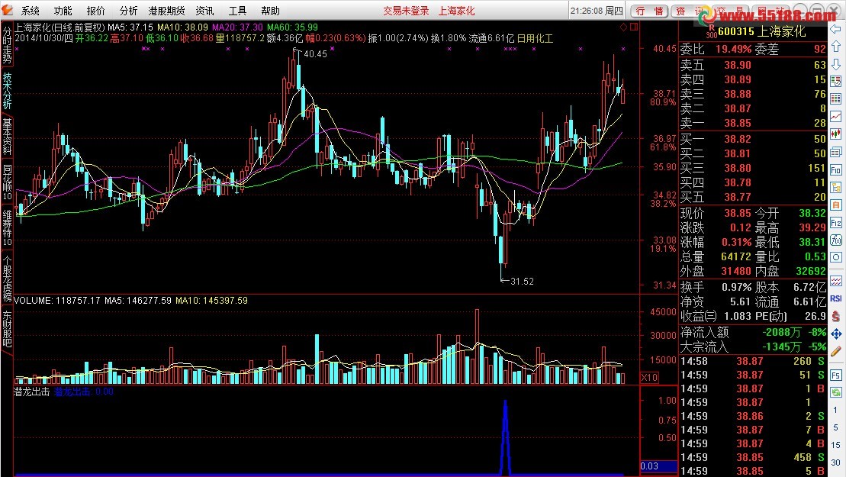Open the 资讯 menu
This screenshot has height=477, width=846.
204,11
